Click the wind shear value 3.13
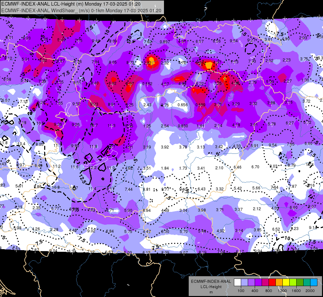The width and height of the screenshot is (323, 297). pos(201,147)
